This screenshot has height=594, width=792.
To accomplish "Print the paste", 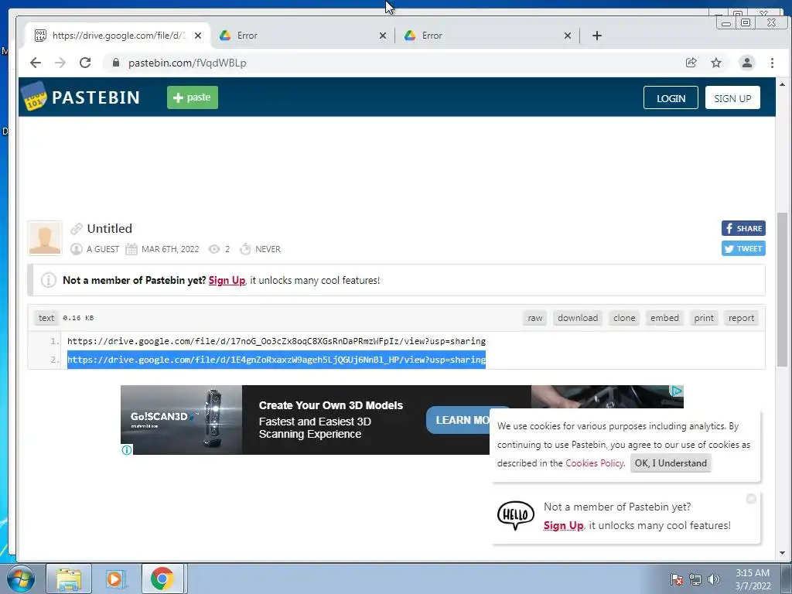I will tap(704, 318).
